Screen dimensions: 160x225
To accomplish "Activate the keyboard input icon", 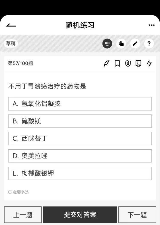I will (107, 43).
